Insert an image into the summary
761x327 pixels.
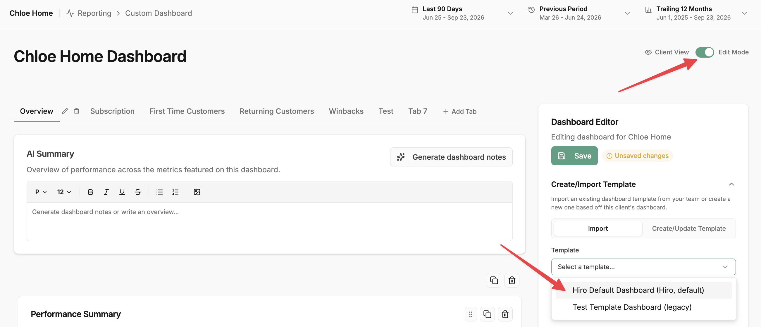[x=197, y=192]
